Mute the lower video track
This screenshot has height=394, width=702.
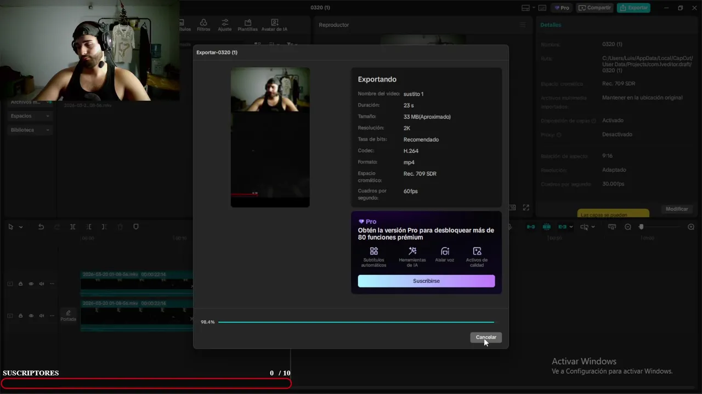coord(41,316)
